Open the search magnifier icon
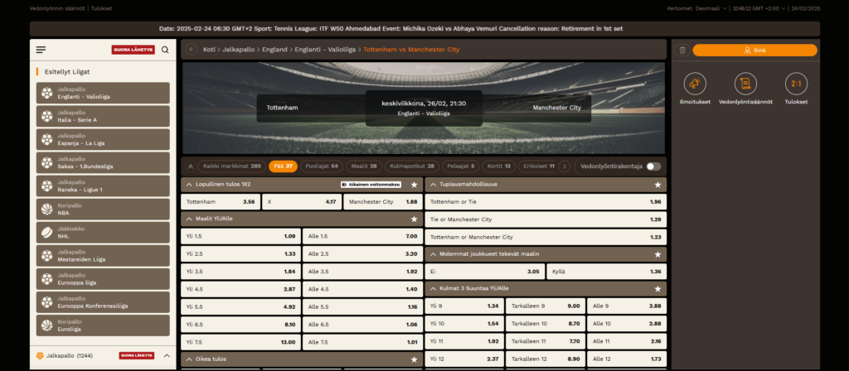The width and height of the screenshot is (849, 371). coord(165,50)
